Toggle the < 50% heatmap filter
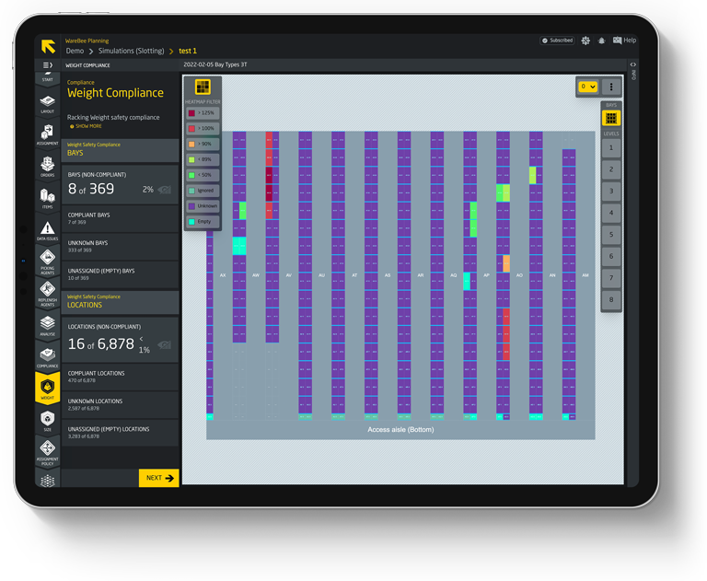707x581 pixels. click(203, 175)
